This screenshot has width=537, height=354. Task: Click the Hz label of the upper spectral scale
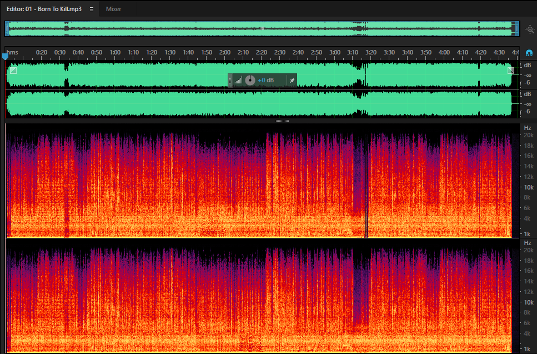coord(528,128)
